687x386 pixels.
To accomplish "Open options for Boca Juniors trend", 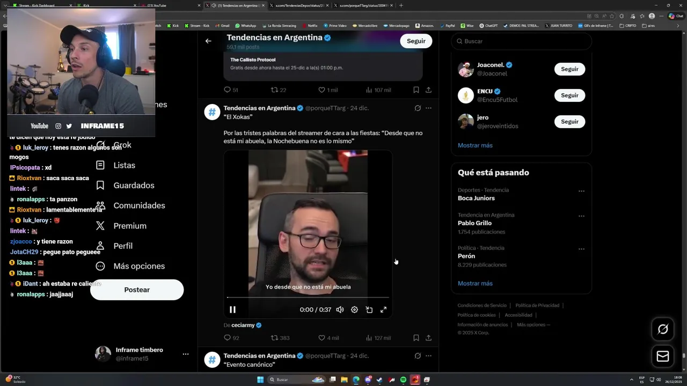I will click(581, 191).
